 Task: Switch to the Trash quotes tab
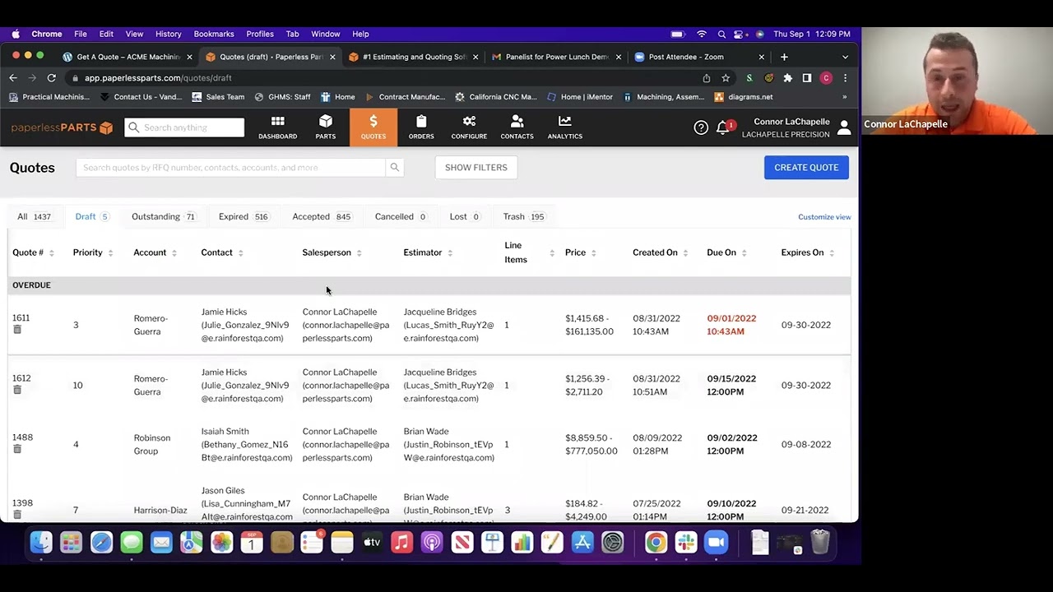(524, 217)
